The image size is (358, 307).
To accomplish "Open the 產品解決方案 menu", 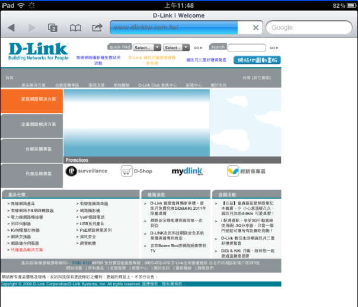I will click(x=33, y=85).
